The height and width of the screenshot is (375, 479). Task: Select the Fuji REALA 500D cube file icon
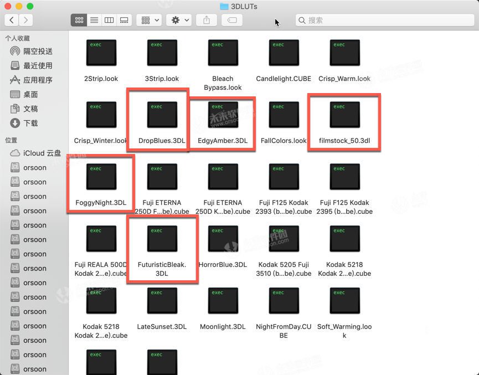[x=101, y=239]
